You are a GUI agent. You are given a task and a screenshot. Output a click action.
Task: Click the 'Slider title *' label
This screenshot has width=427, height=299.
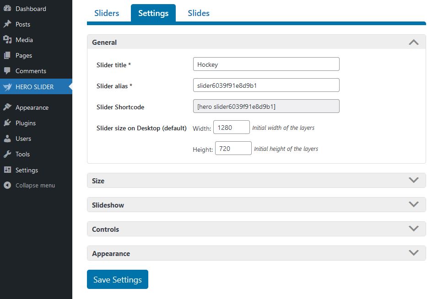coord(114,65)
